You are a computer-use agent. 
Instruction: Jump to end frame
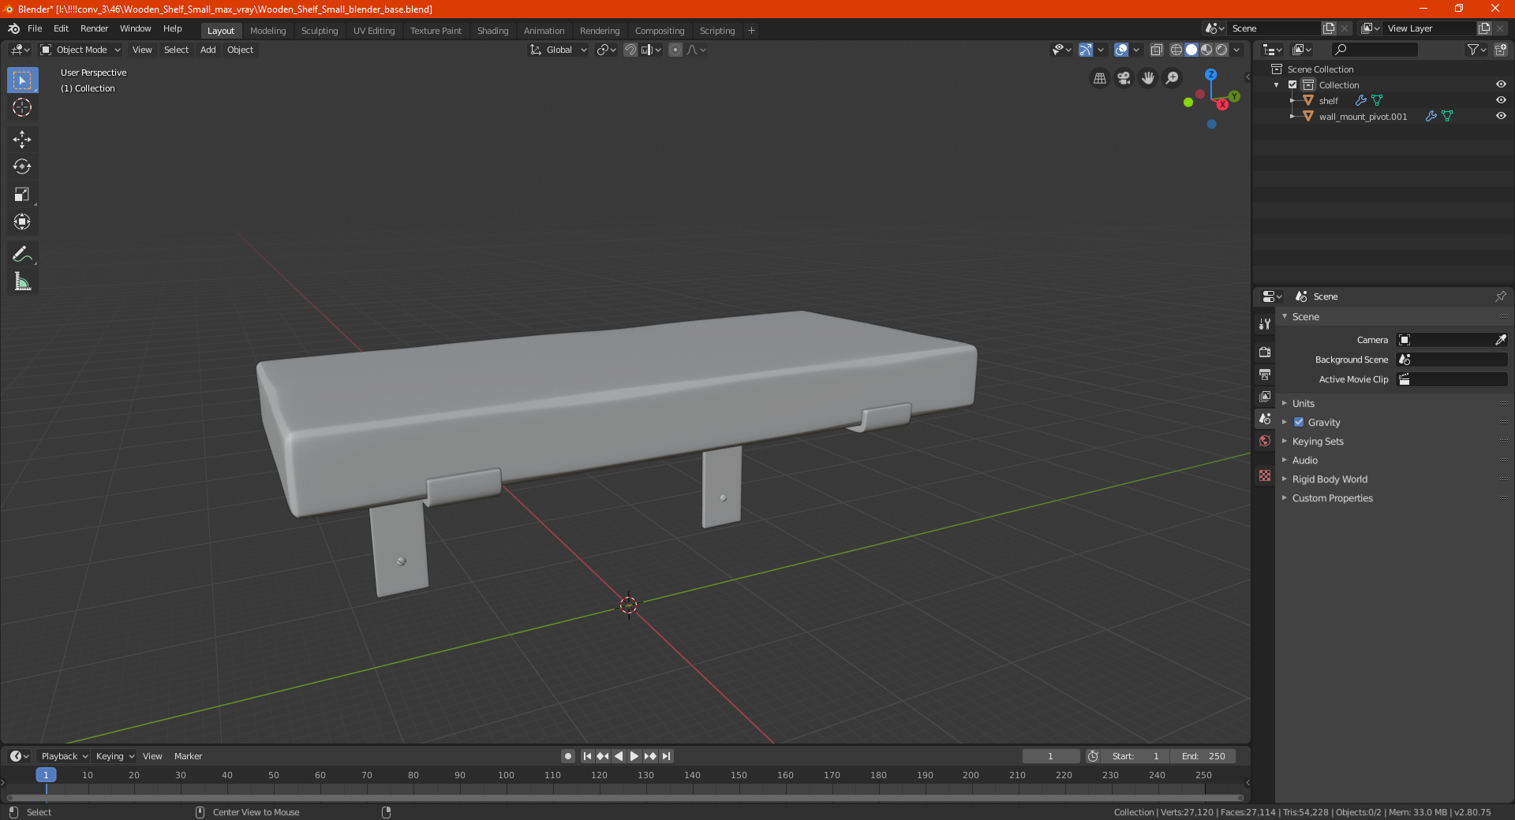[667, 756]
